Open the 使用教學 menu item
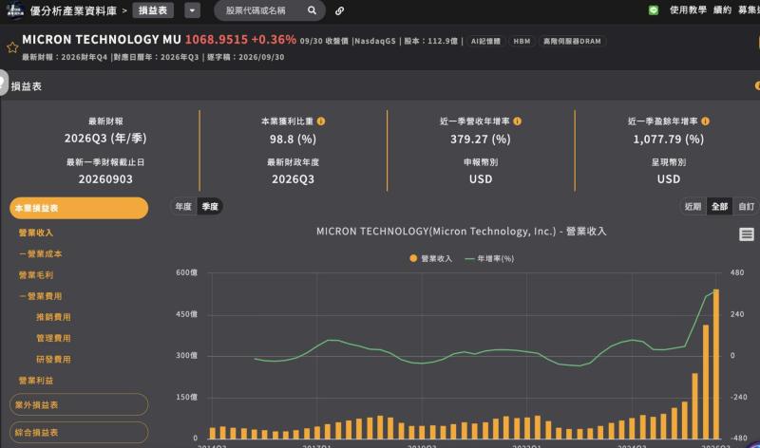Viewport: 760px width, 448px height. (688, 10)
